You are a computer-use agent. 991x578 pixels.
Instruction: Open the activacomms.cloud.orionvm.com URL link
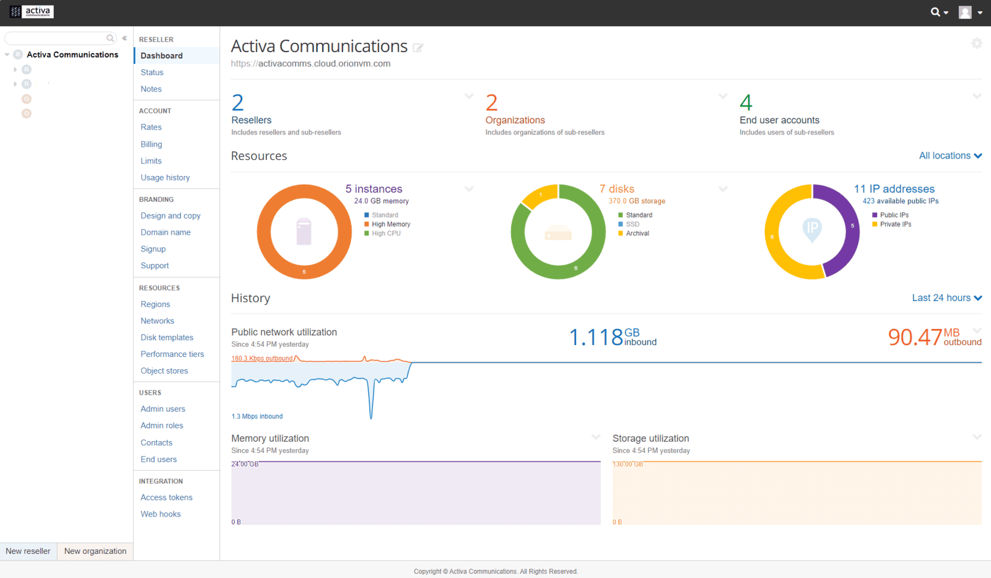(311, 64)
